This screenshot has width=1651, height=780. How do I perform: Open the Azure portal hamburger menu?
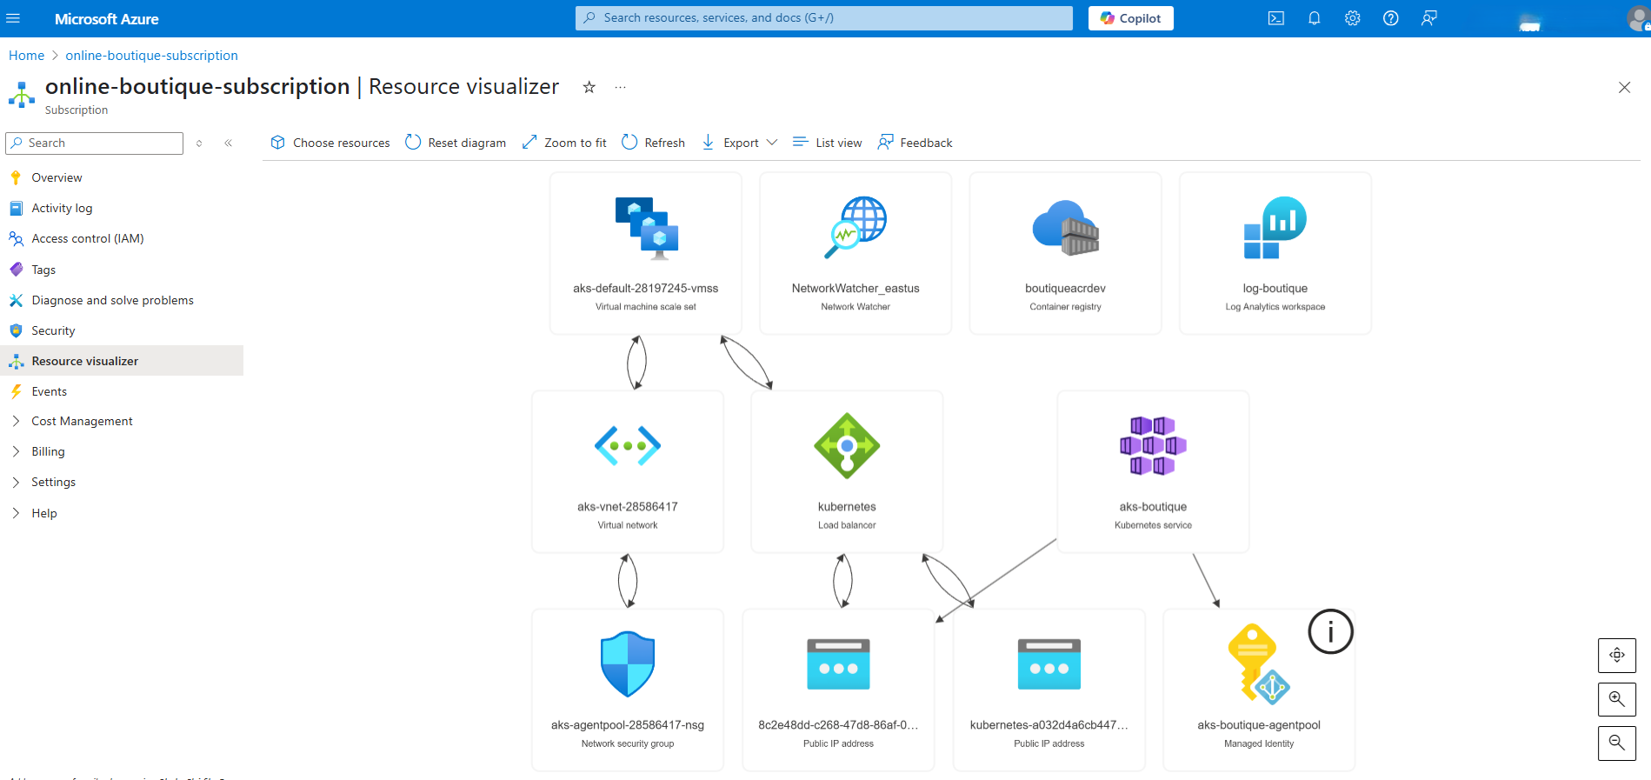click(13, 18)
